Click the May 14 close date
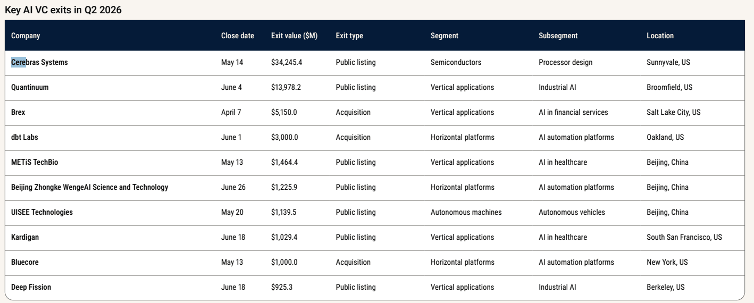754x303 pixels. pyautogui.click(x=232, y=62)
